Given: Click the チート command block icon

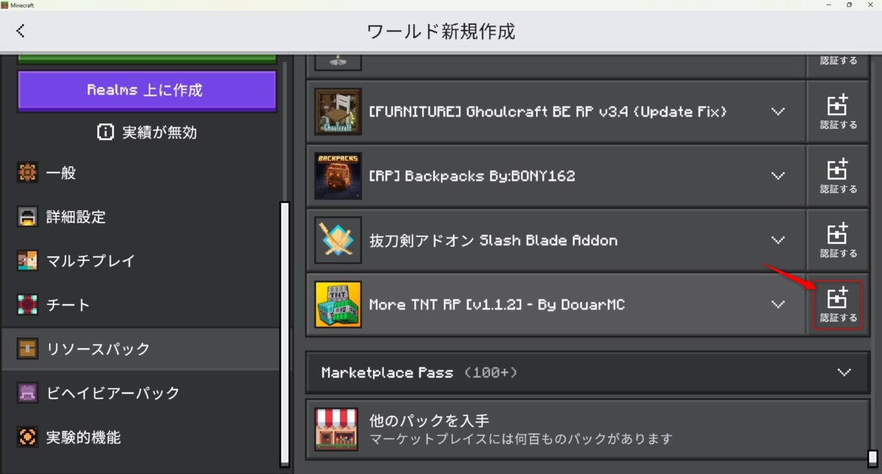Looking at the screenshot, I should click(27, 305).
